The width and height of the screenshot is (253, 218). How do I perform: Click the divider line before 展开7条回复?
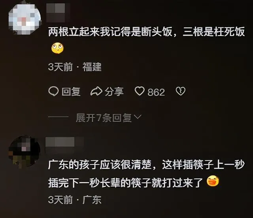tap(58, 117)
